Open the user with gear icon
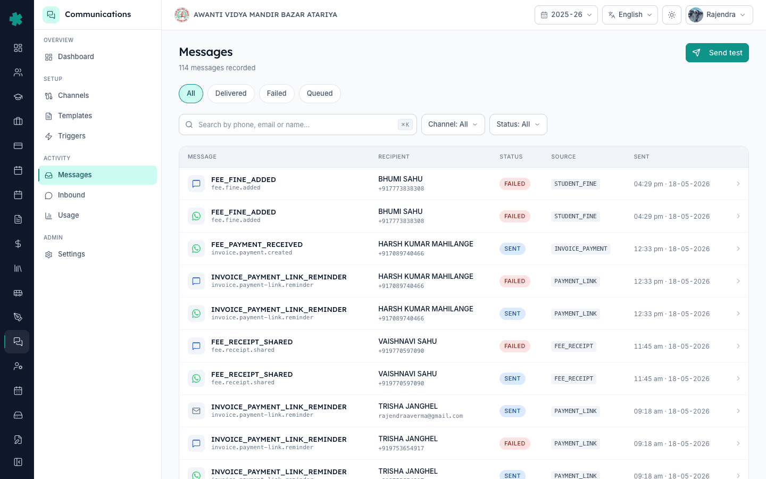This screenshot has height=479, width=766. (x=18, y=366)
